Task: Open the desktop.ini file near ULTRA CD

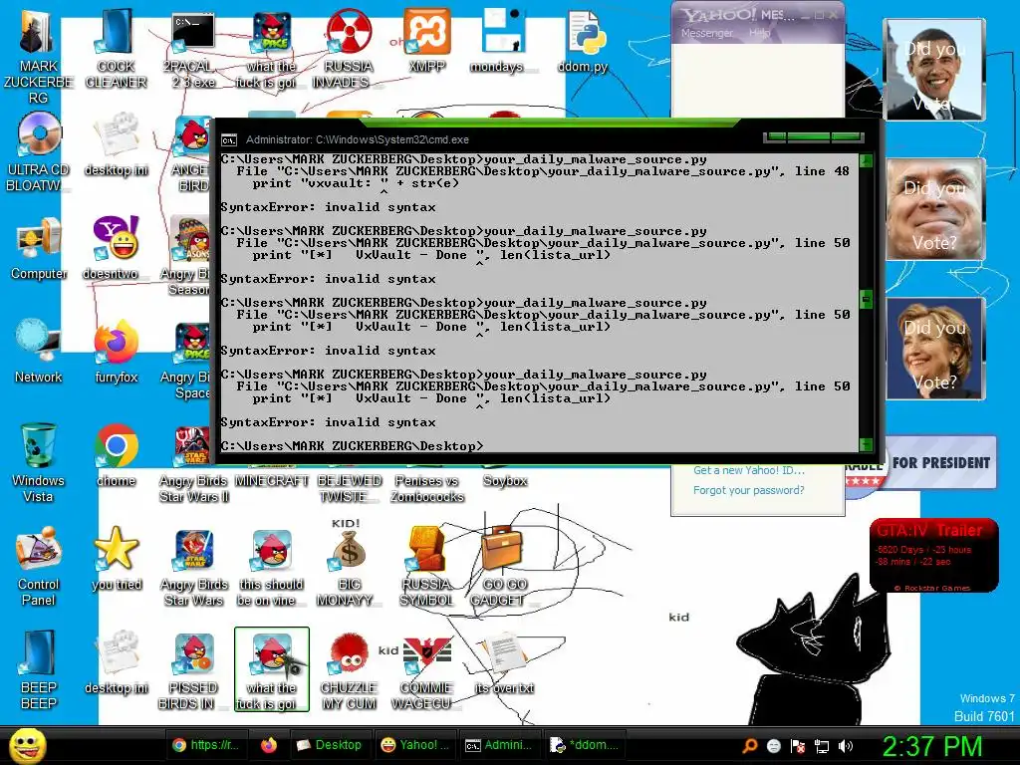Action: tap(116, 135)
